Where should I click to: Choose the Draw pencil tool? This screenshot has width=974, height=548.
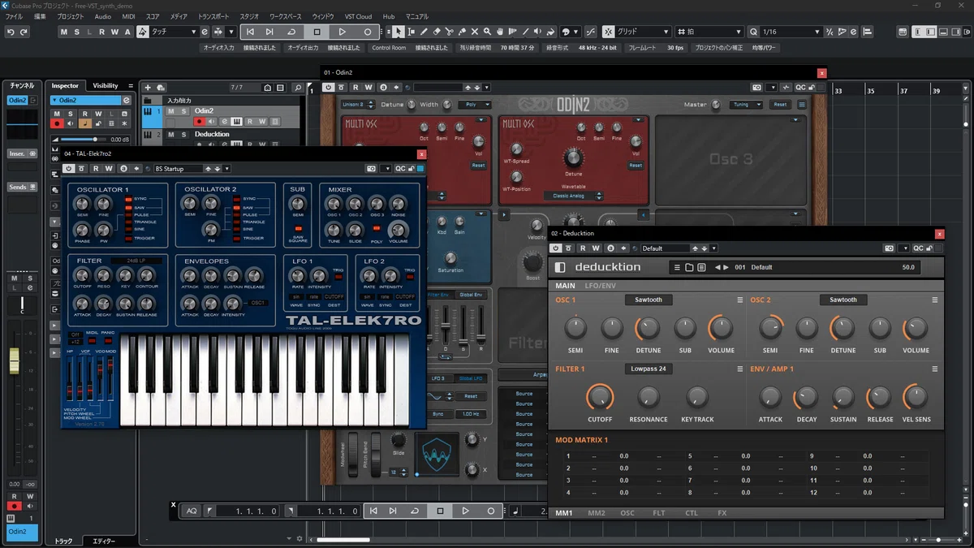[424, 32]
